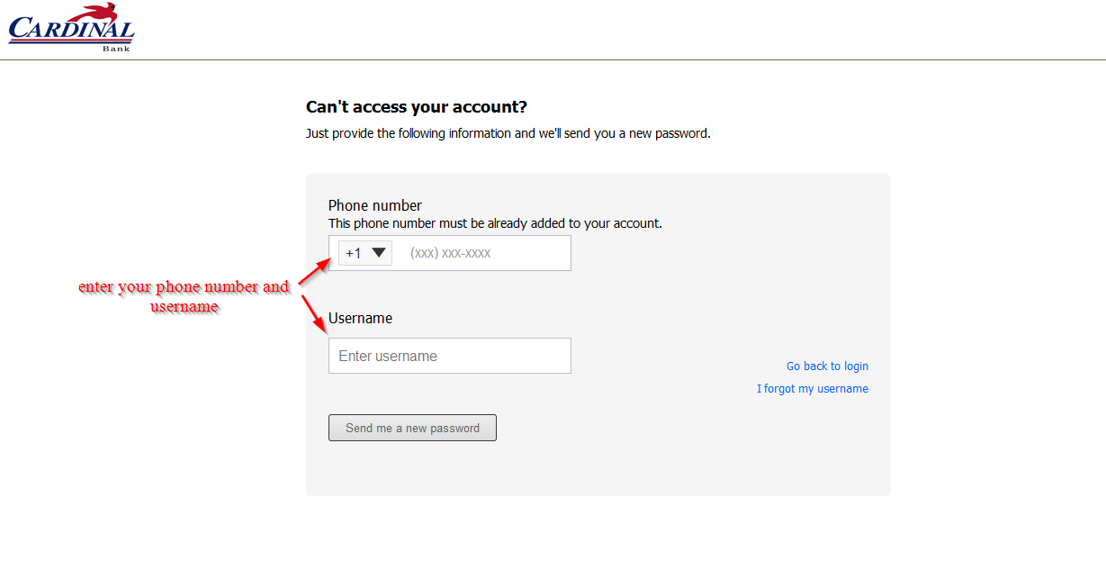
Task: Click the 'Just provide the following information' text
Action: [508, 133]
